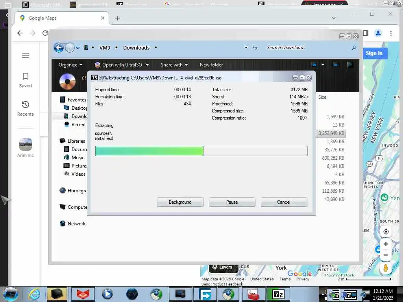Open Internet Explorer from the taskbar
Image resolution: width=403 pixels, height=302 pixels.
34,294
